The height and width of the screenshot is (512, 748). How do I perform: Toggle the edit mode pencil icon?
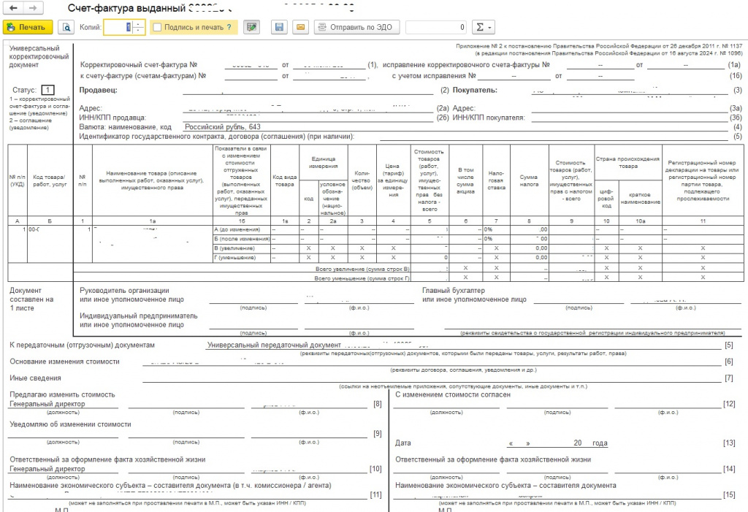point(251,27)
